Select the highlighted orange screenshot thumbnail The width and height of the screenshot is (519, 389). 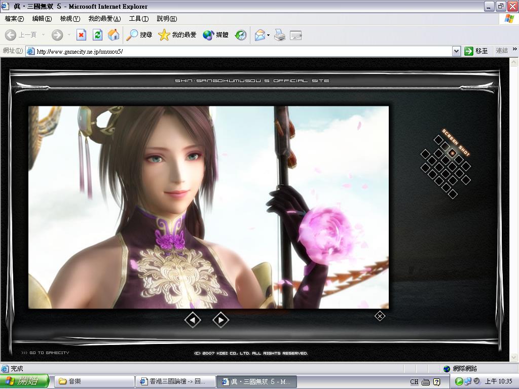pyautogui.click(x=453, y=153)
